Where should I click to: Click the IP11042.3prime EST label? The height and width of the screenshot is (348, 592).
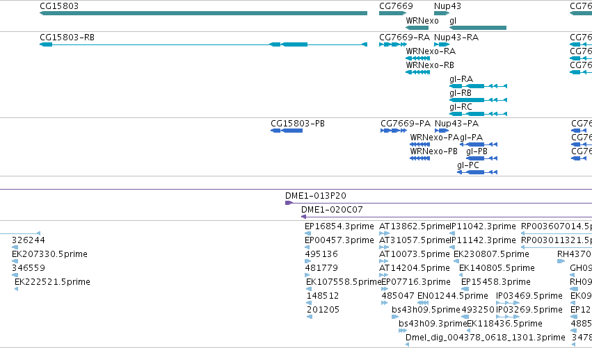point(483,226)
